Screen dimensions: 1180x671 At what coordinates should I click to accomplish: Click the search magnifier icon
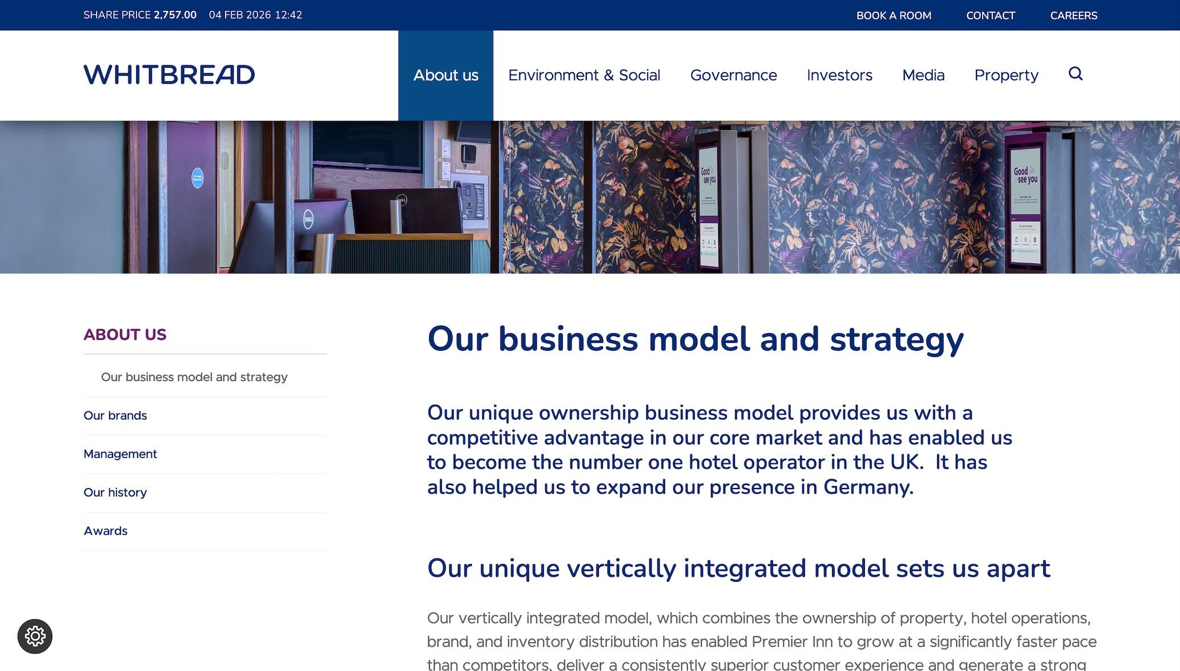[1075, 74]
